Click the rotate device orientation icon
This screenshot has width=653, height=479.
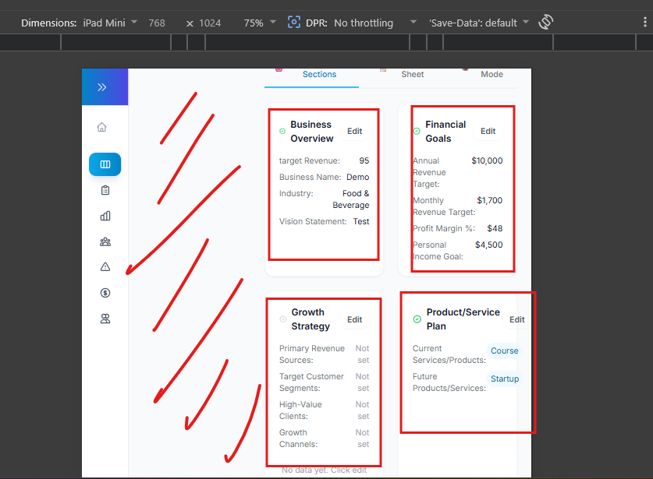click(545, 22)
